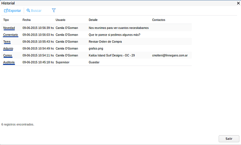Select the Kailùa Island Surf Designs detail
Screen dimensions: 241x145
[x=112, y=55]
